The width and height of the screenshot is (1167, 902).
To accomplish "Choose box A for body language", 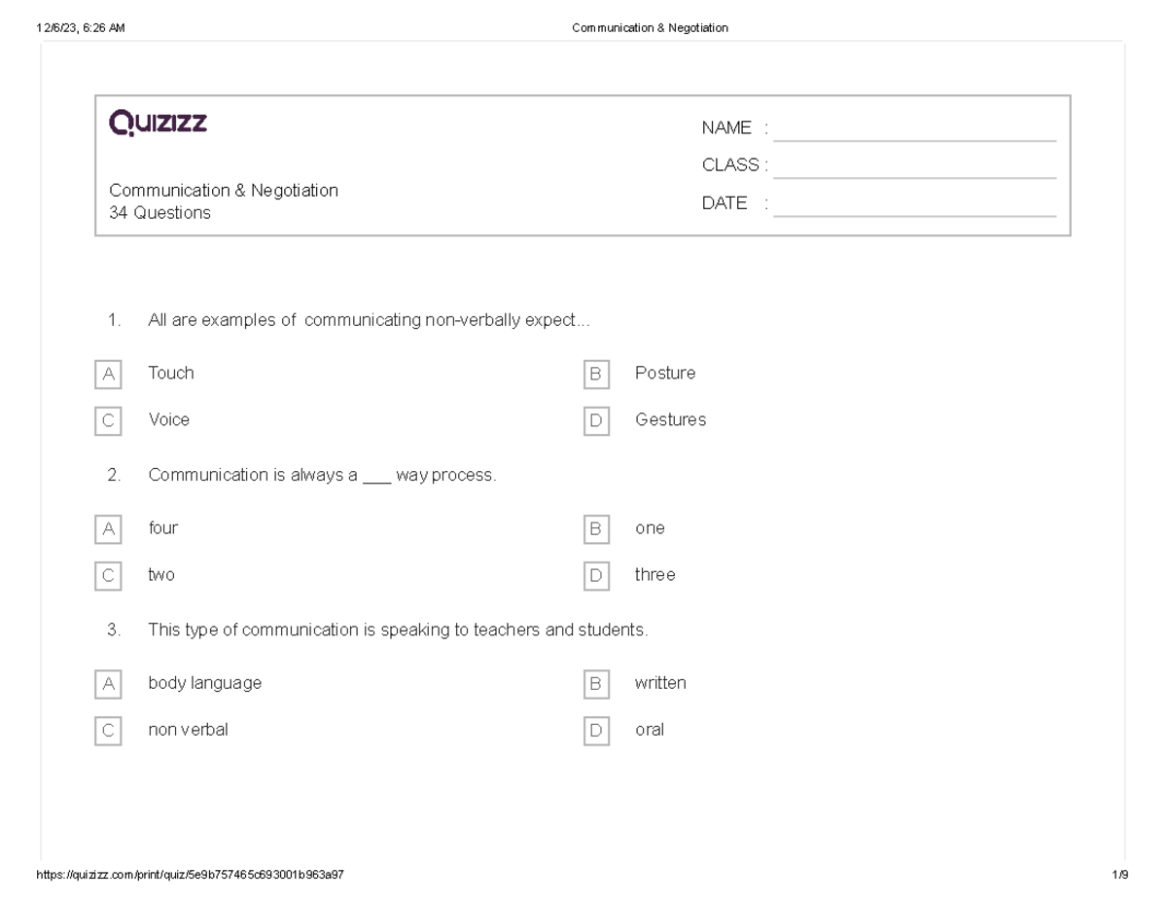I will point(109,685).
